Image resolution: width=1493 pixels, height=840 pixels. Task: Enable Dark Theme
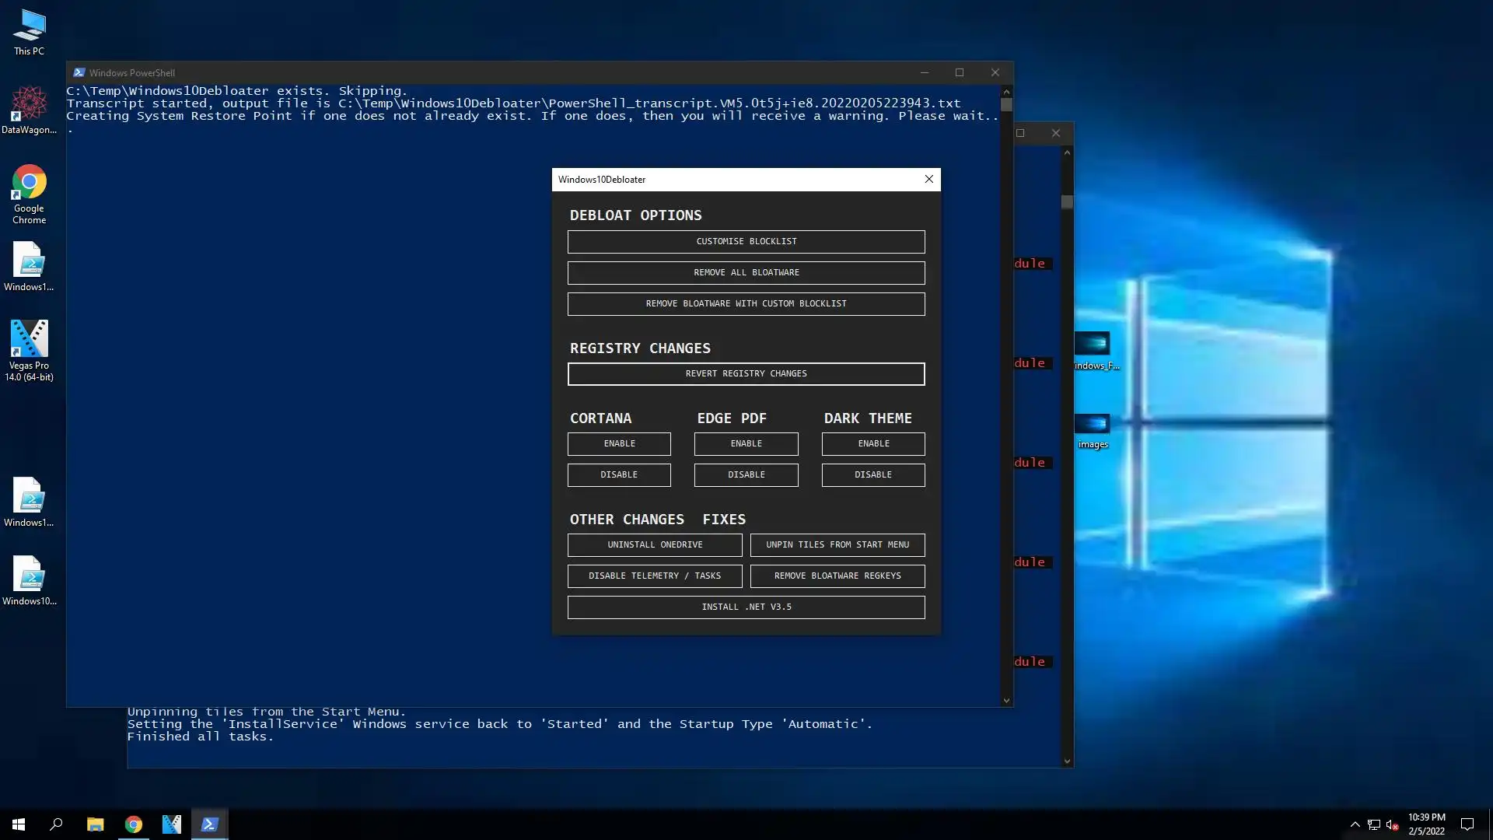tap(873, 443)
